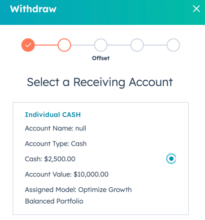Jump to the Offset step circle
This screenshot has height=220, width=205.
pos(101,45)
